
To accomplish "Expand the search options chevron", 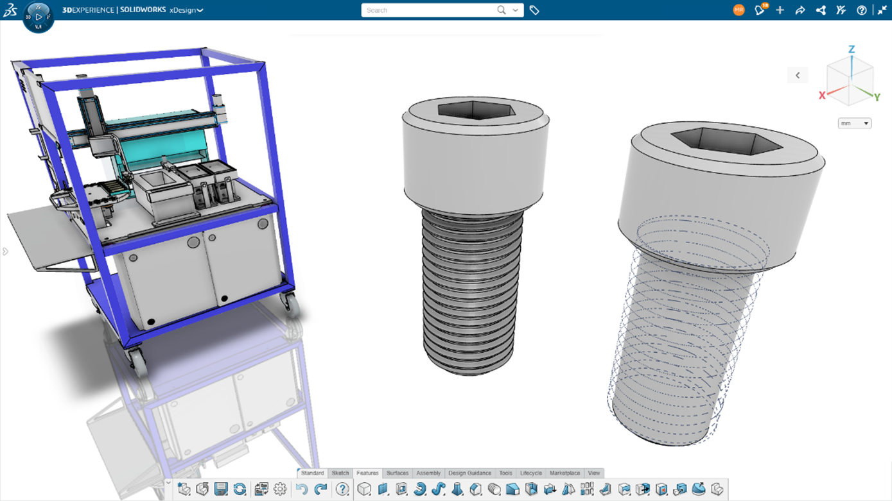I will pyautogui.click(x=515, y=10).
